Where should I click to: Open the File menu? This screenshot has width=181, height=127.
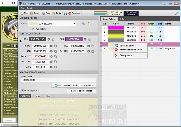pos(23,8)
